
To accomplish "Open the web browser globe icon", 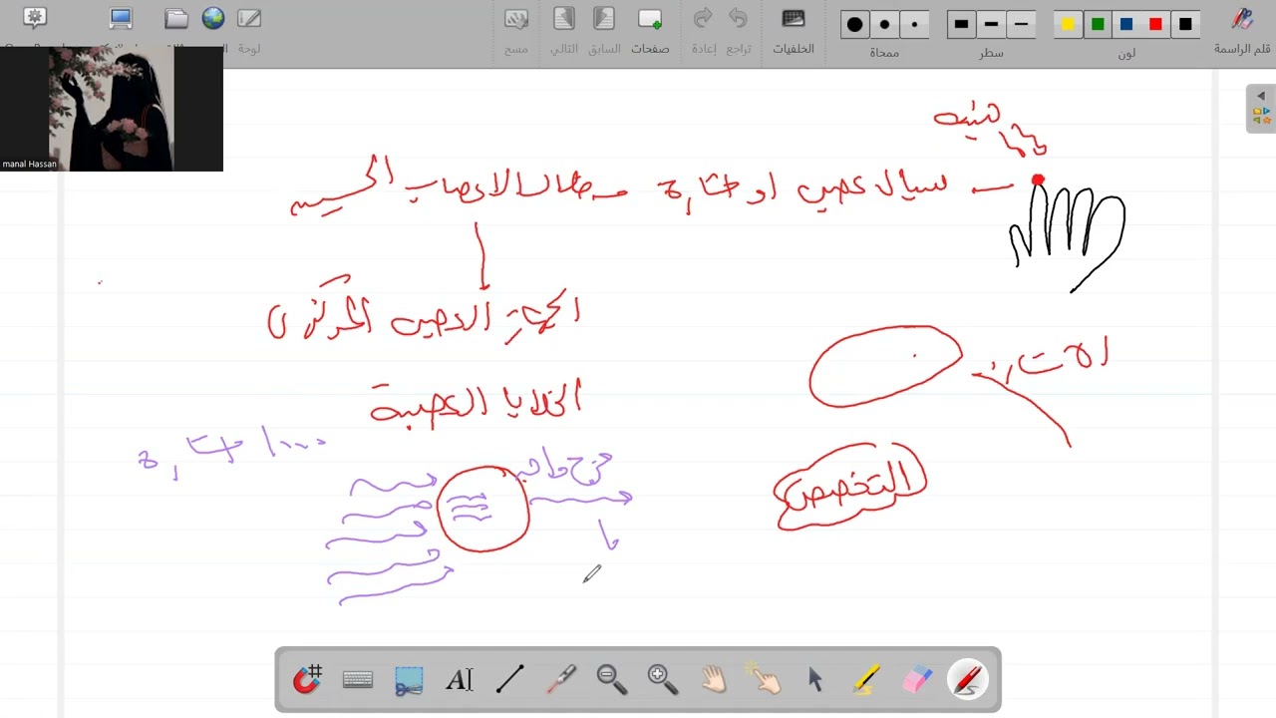I will point(213,19).
